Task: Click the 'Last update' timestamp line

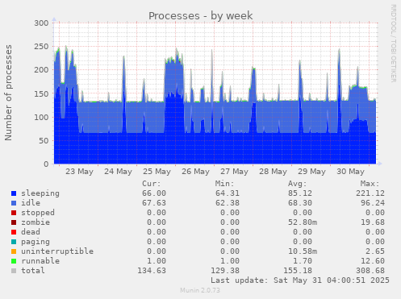Action: pyautogui.click(x=300, y=280)
